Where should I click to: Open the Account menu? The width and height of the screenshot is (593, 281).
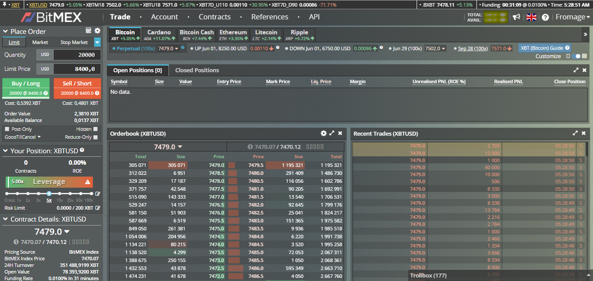pyautogui.click(x=165, y=17)
